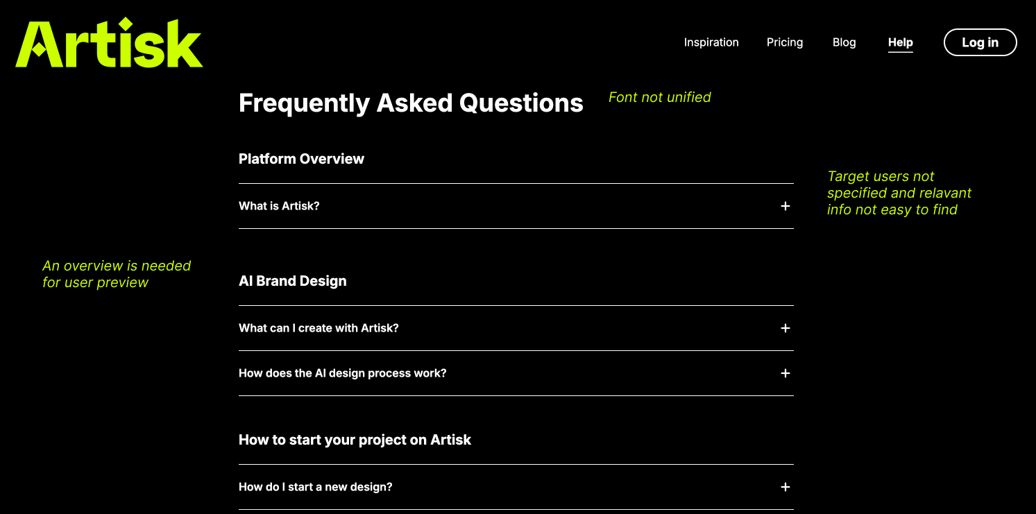Screen dimensions: 1036x514
Task: Click the "Frequently Asked Questions" heading
Action: tap(411, 103)
